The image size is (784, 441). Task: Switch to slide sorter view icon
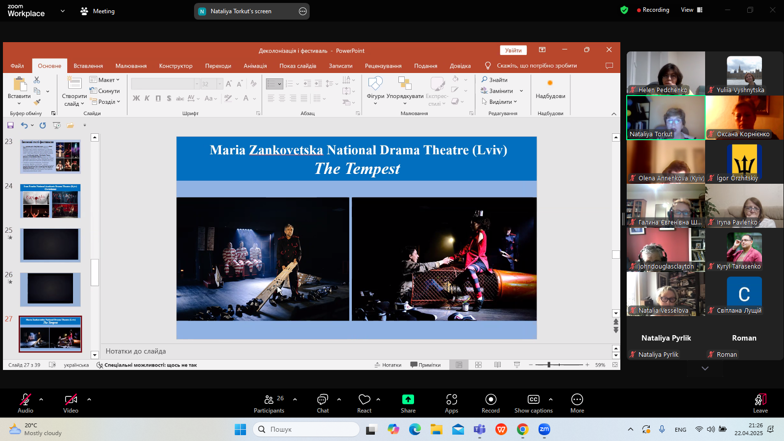pos(478,365)
